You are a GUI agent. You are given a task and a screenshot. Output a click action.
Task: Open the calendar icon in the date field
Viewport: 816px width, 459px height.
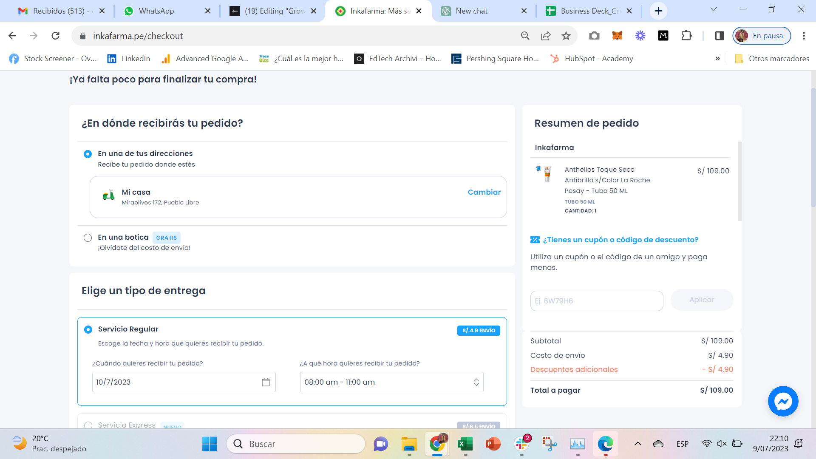tap(266, 382)
